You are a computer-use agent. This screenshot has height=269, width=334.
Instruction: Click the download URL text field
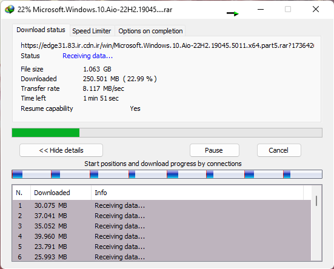(x=167, y=45)
